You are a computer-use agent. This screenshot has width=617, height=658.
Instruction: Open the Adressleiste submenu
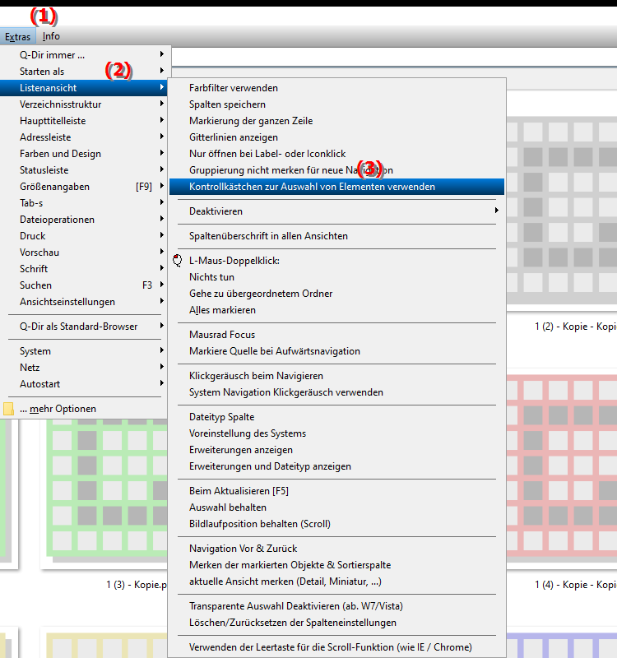point(84,137)
